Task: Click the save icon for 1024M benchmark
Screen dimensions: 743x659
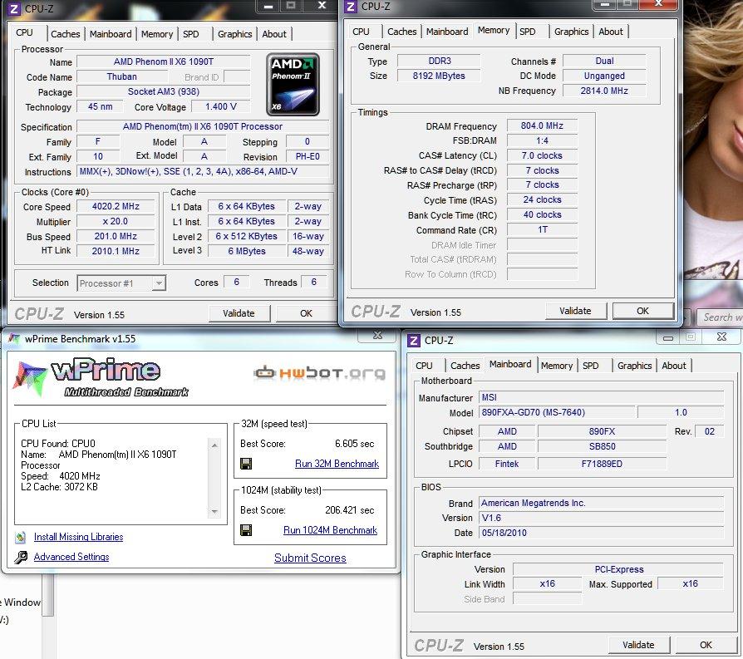Action: tap(246, 529)
